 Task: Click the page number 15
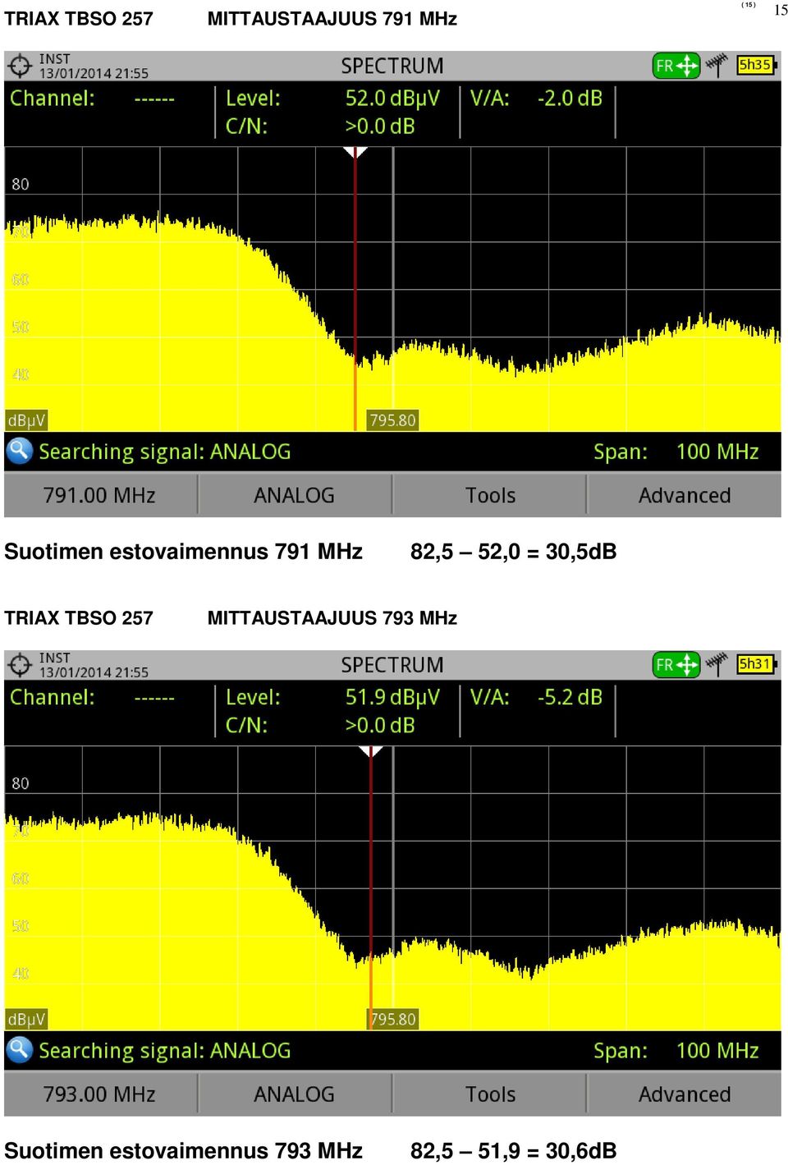click(x=781, y=10)
